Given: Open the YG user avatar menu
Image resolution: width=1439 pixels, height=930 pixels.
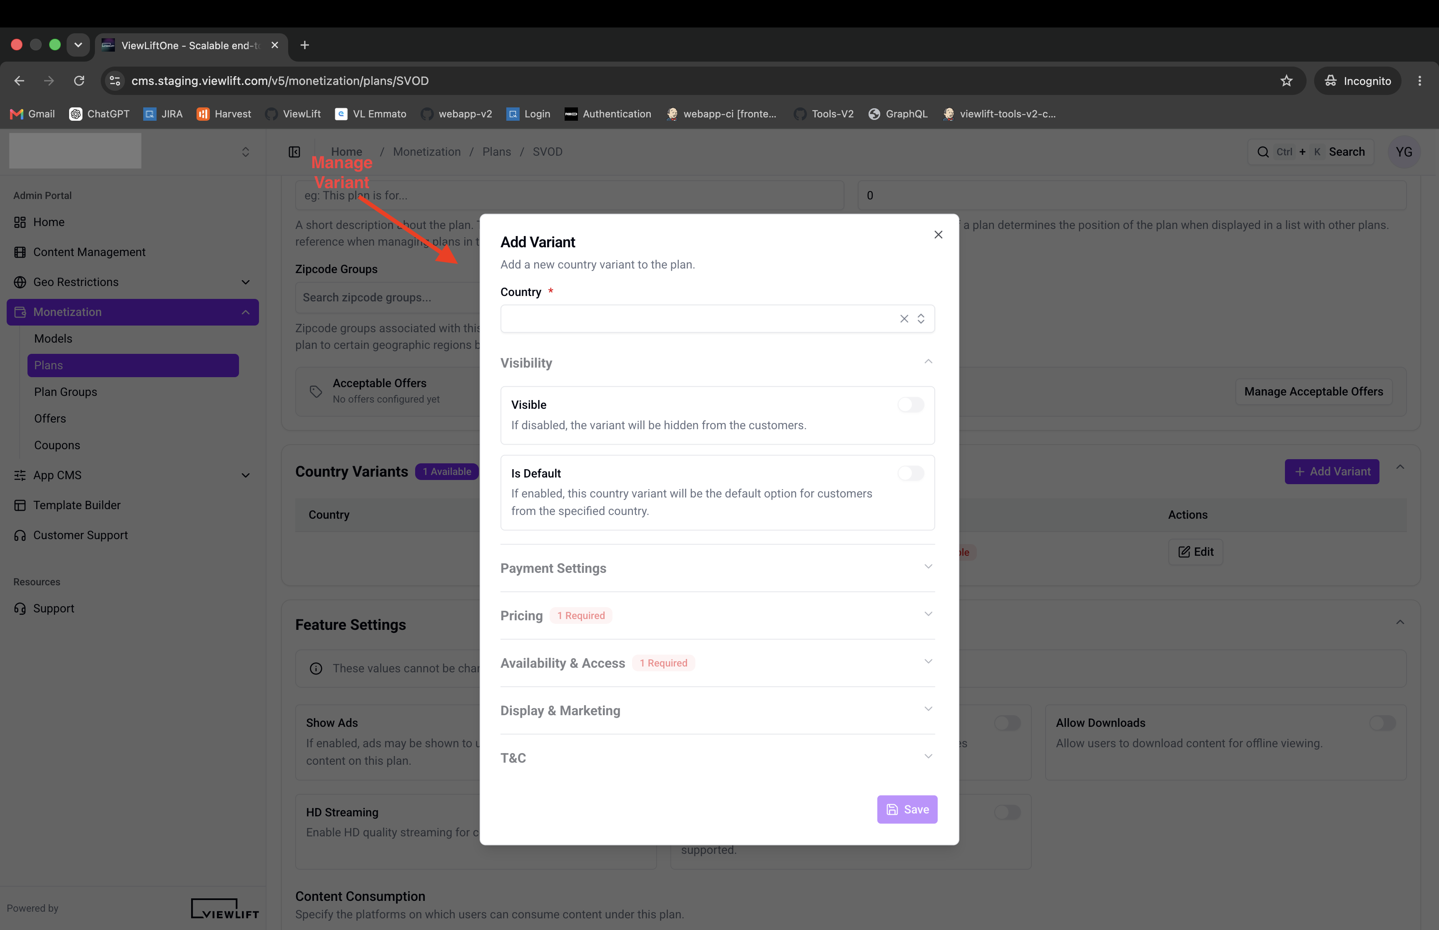Looking at the screenshot, I should [1404, 152].
